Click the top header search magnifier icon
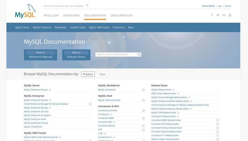Screen dimensions: 248x141 (x=87, y=6)
